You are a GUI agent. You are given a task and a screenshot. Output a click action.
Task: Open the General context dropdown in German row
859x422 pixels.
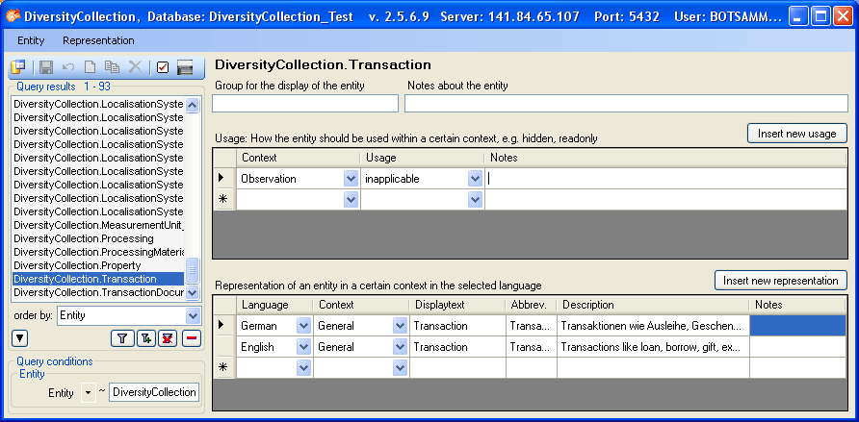point(401,326)
